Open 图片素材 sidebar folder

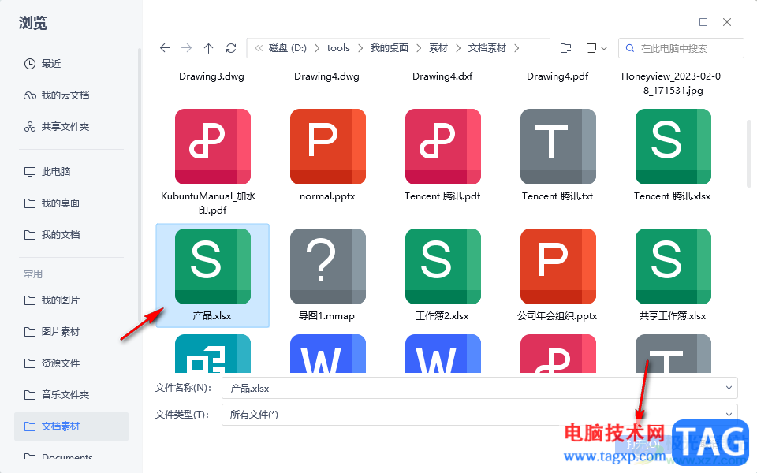tap(52, 332)
